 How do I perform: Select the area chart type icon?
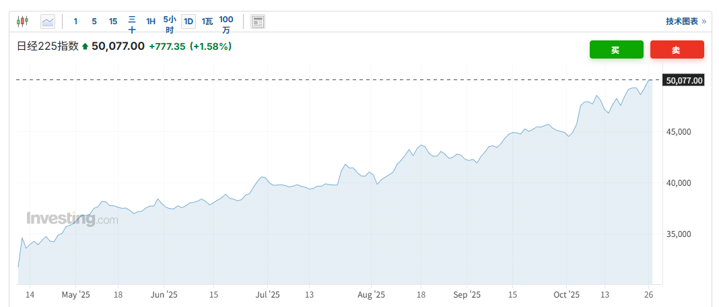[x=48, y=22]
